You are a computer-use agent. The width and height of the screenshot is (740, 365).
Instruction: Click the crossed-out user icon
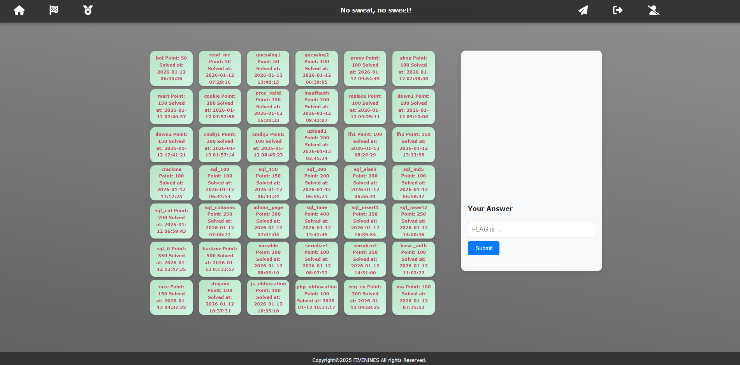653,10
